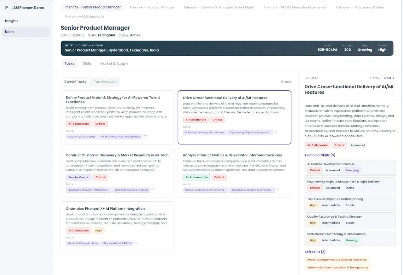
Task: Open Insights in the sidebar
Action: pos(12,21)
